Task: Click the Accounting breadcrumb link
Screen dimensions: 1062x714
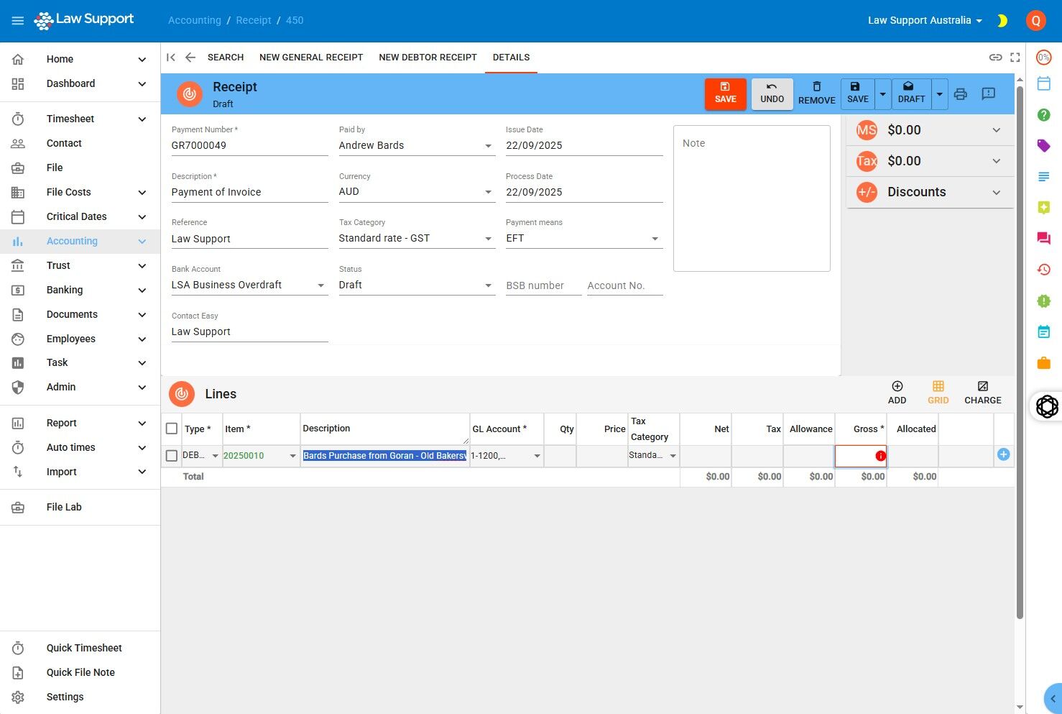Action: [x=195, y=21]
